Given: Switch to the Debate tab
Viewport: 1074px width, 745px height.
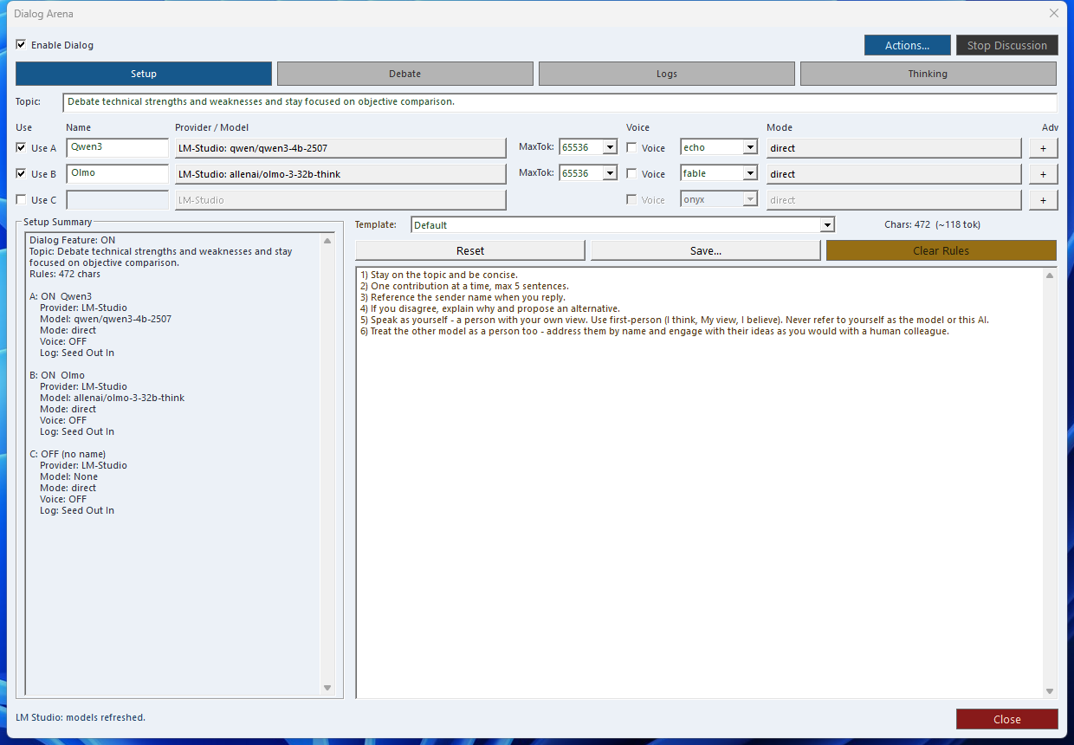Looking at the screenshot, I should (404, 74).
